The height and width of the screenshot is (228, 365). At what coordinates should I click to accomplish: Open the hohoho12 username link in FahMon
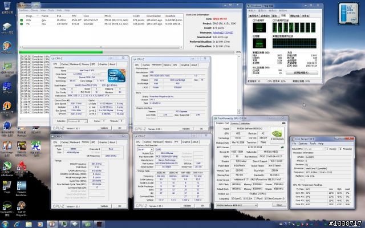coord(218,32)
